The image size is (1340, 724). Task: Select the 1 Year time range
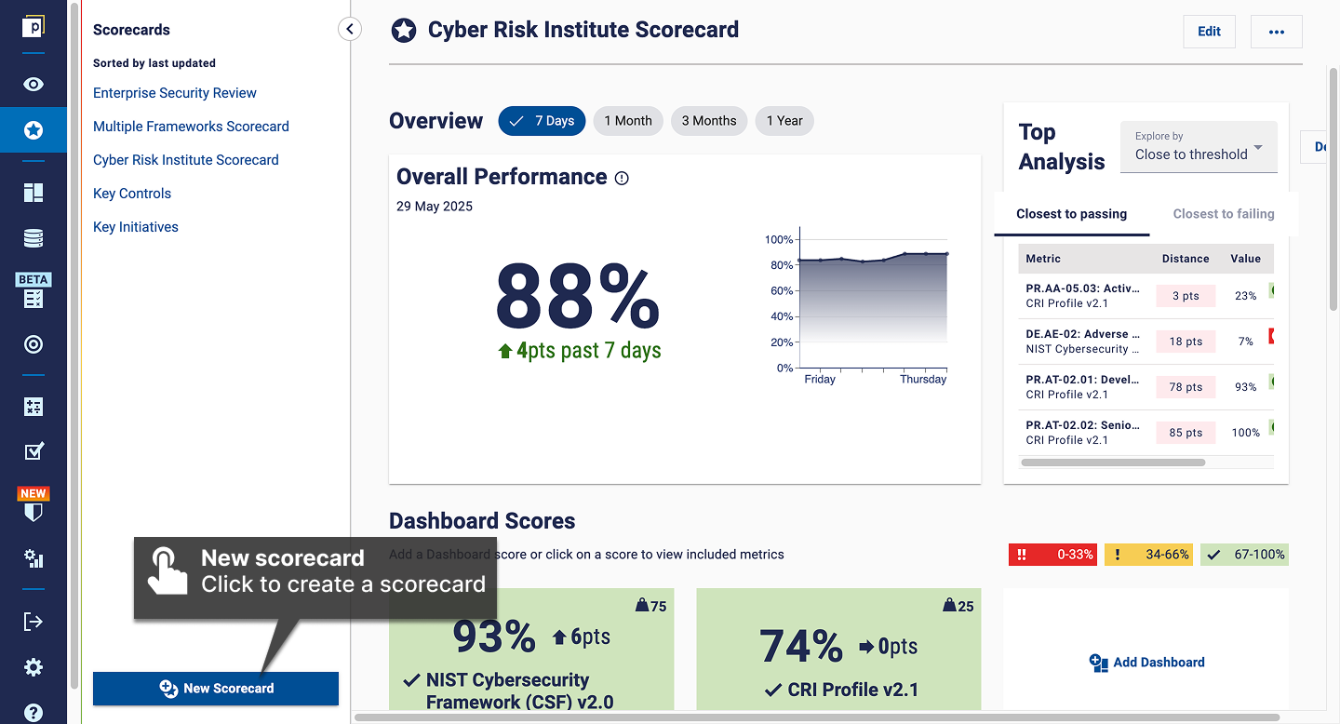[784, 121]
